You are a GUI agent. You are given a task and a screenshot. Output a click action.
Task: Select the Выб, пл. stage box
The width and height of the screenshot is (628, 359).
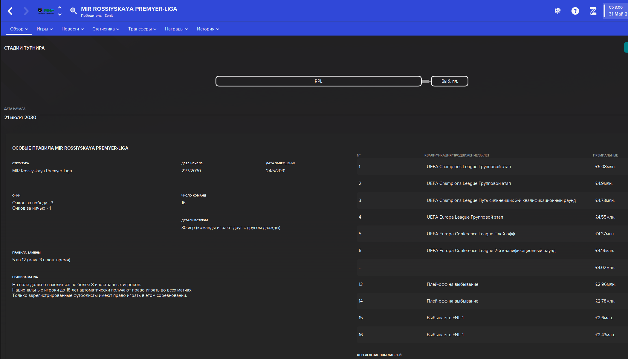450,81
